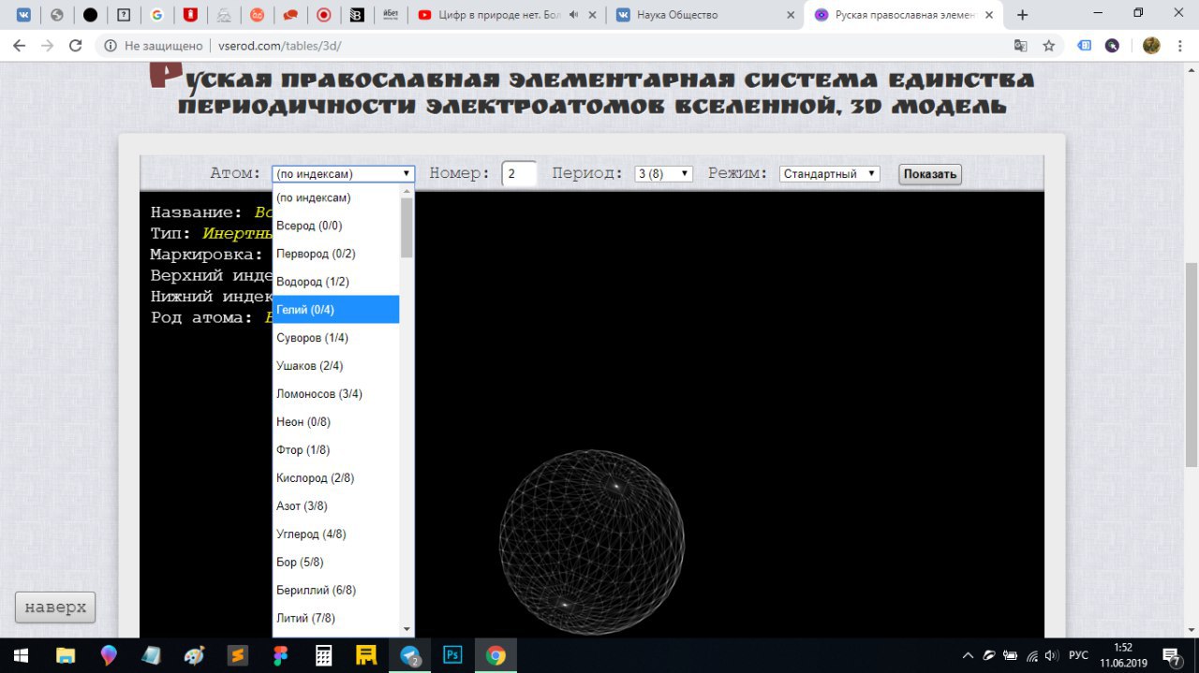Show hidden system tray icons
The width and height of the screenshot is (1199, 673).
tap(967, 655)
